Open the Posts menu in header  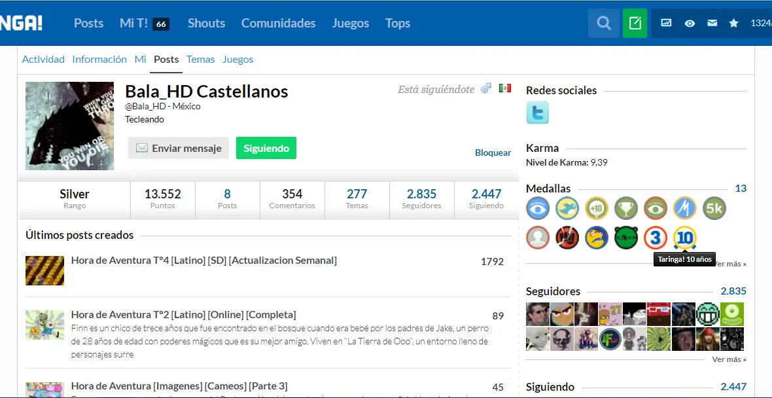pos(88,23)
